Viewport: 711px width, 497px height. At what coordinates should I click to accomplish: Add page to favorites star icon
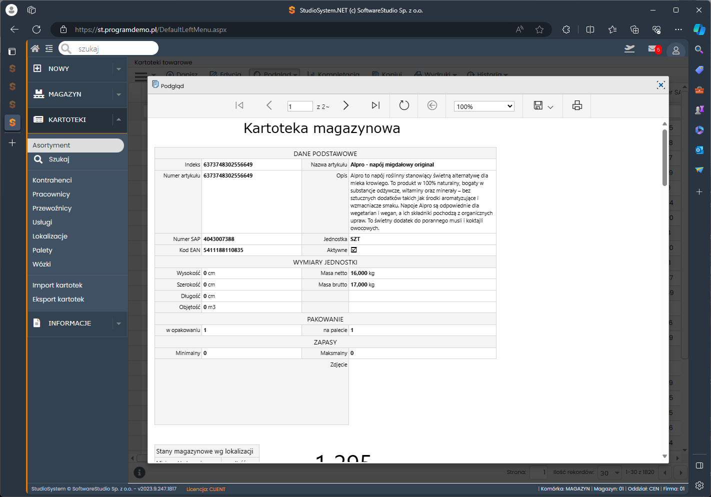point(539,29)
